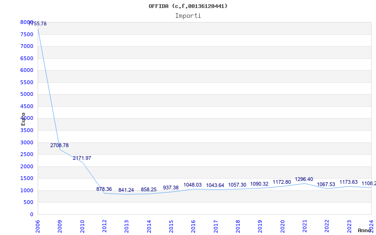The image size is (376, 235).
Task: Select the 878.36 data label
Action: click(x=104, y=189)
